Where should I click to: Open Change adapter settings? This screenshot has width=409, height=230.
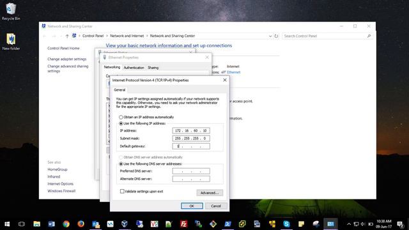point(66,59)
